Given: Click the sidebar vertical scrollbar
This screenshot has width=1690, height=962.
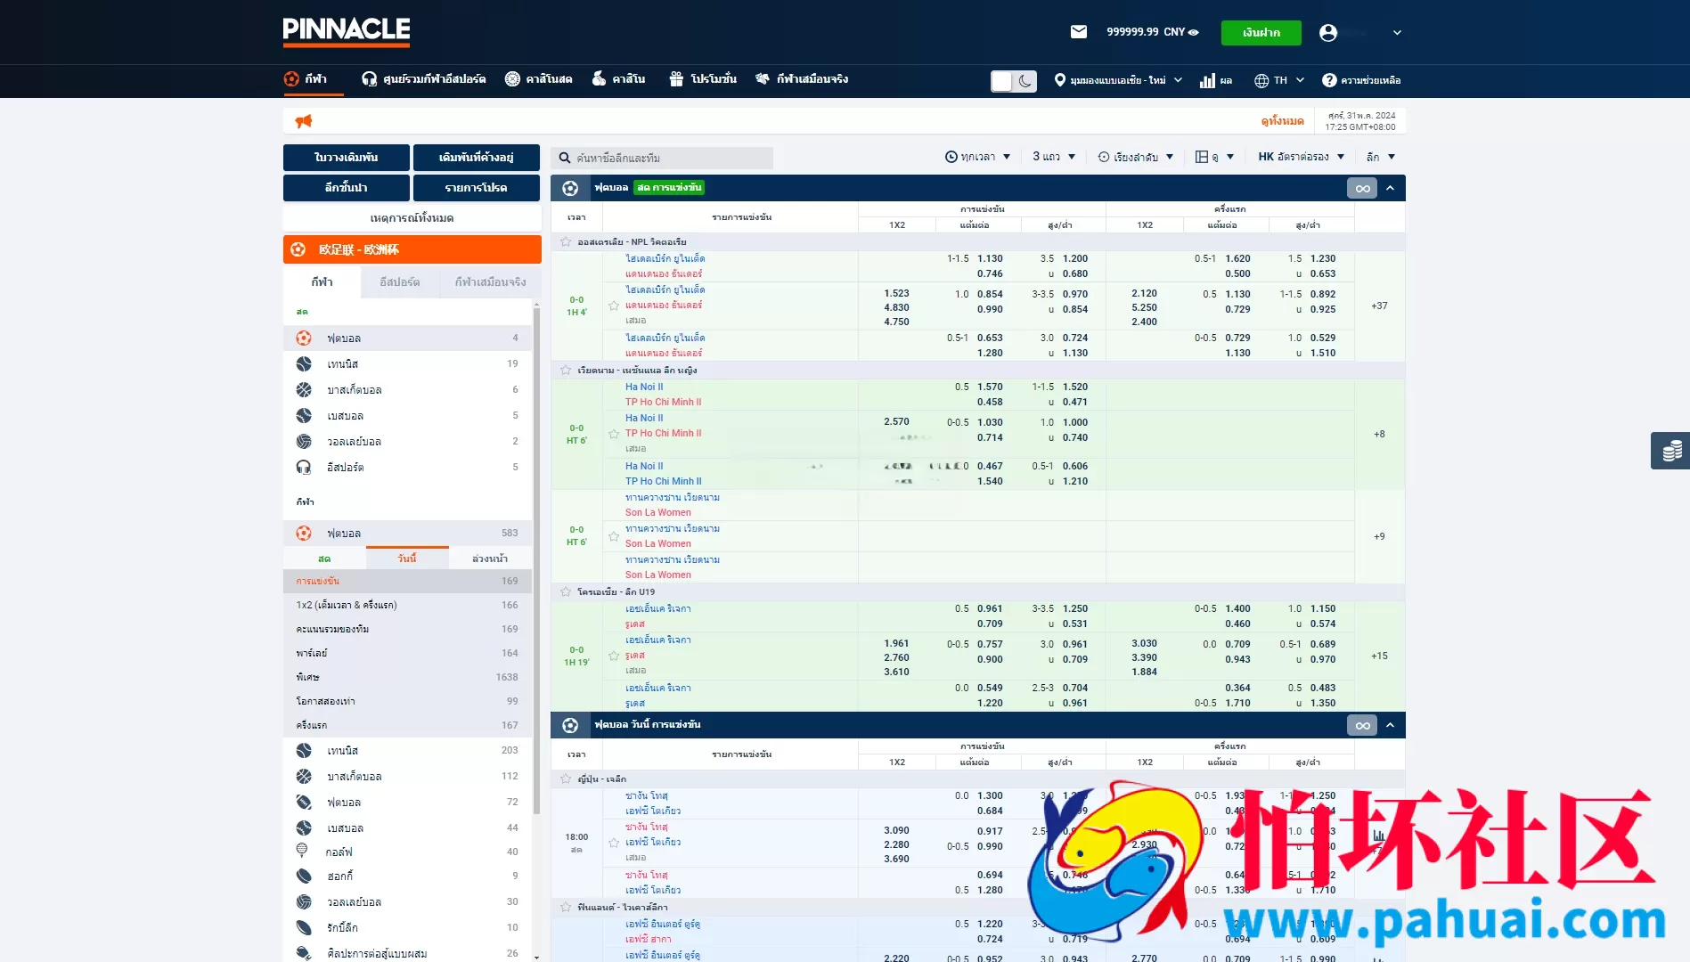Looking at the screenshot, I should pos(536,561).
